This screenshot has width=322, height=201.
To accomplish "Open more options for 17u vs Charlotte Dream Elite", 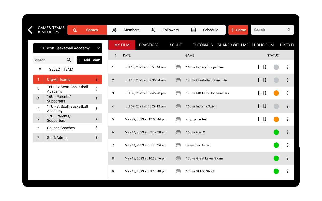I will tap(288, 80).
